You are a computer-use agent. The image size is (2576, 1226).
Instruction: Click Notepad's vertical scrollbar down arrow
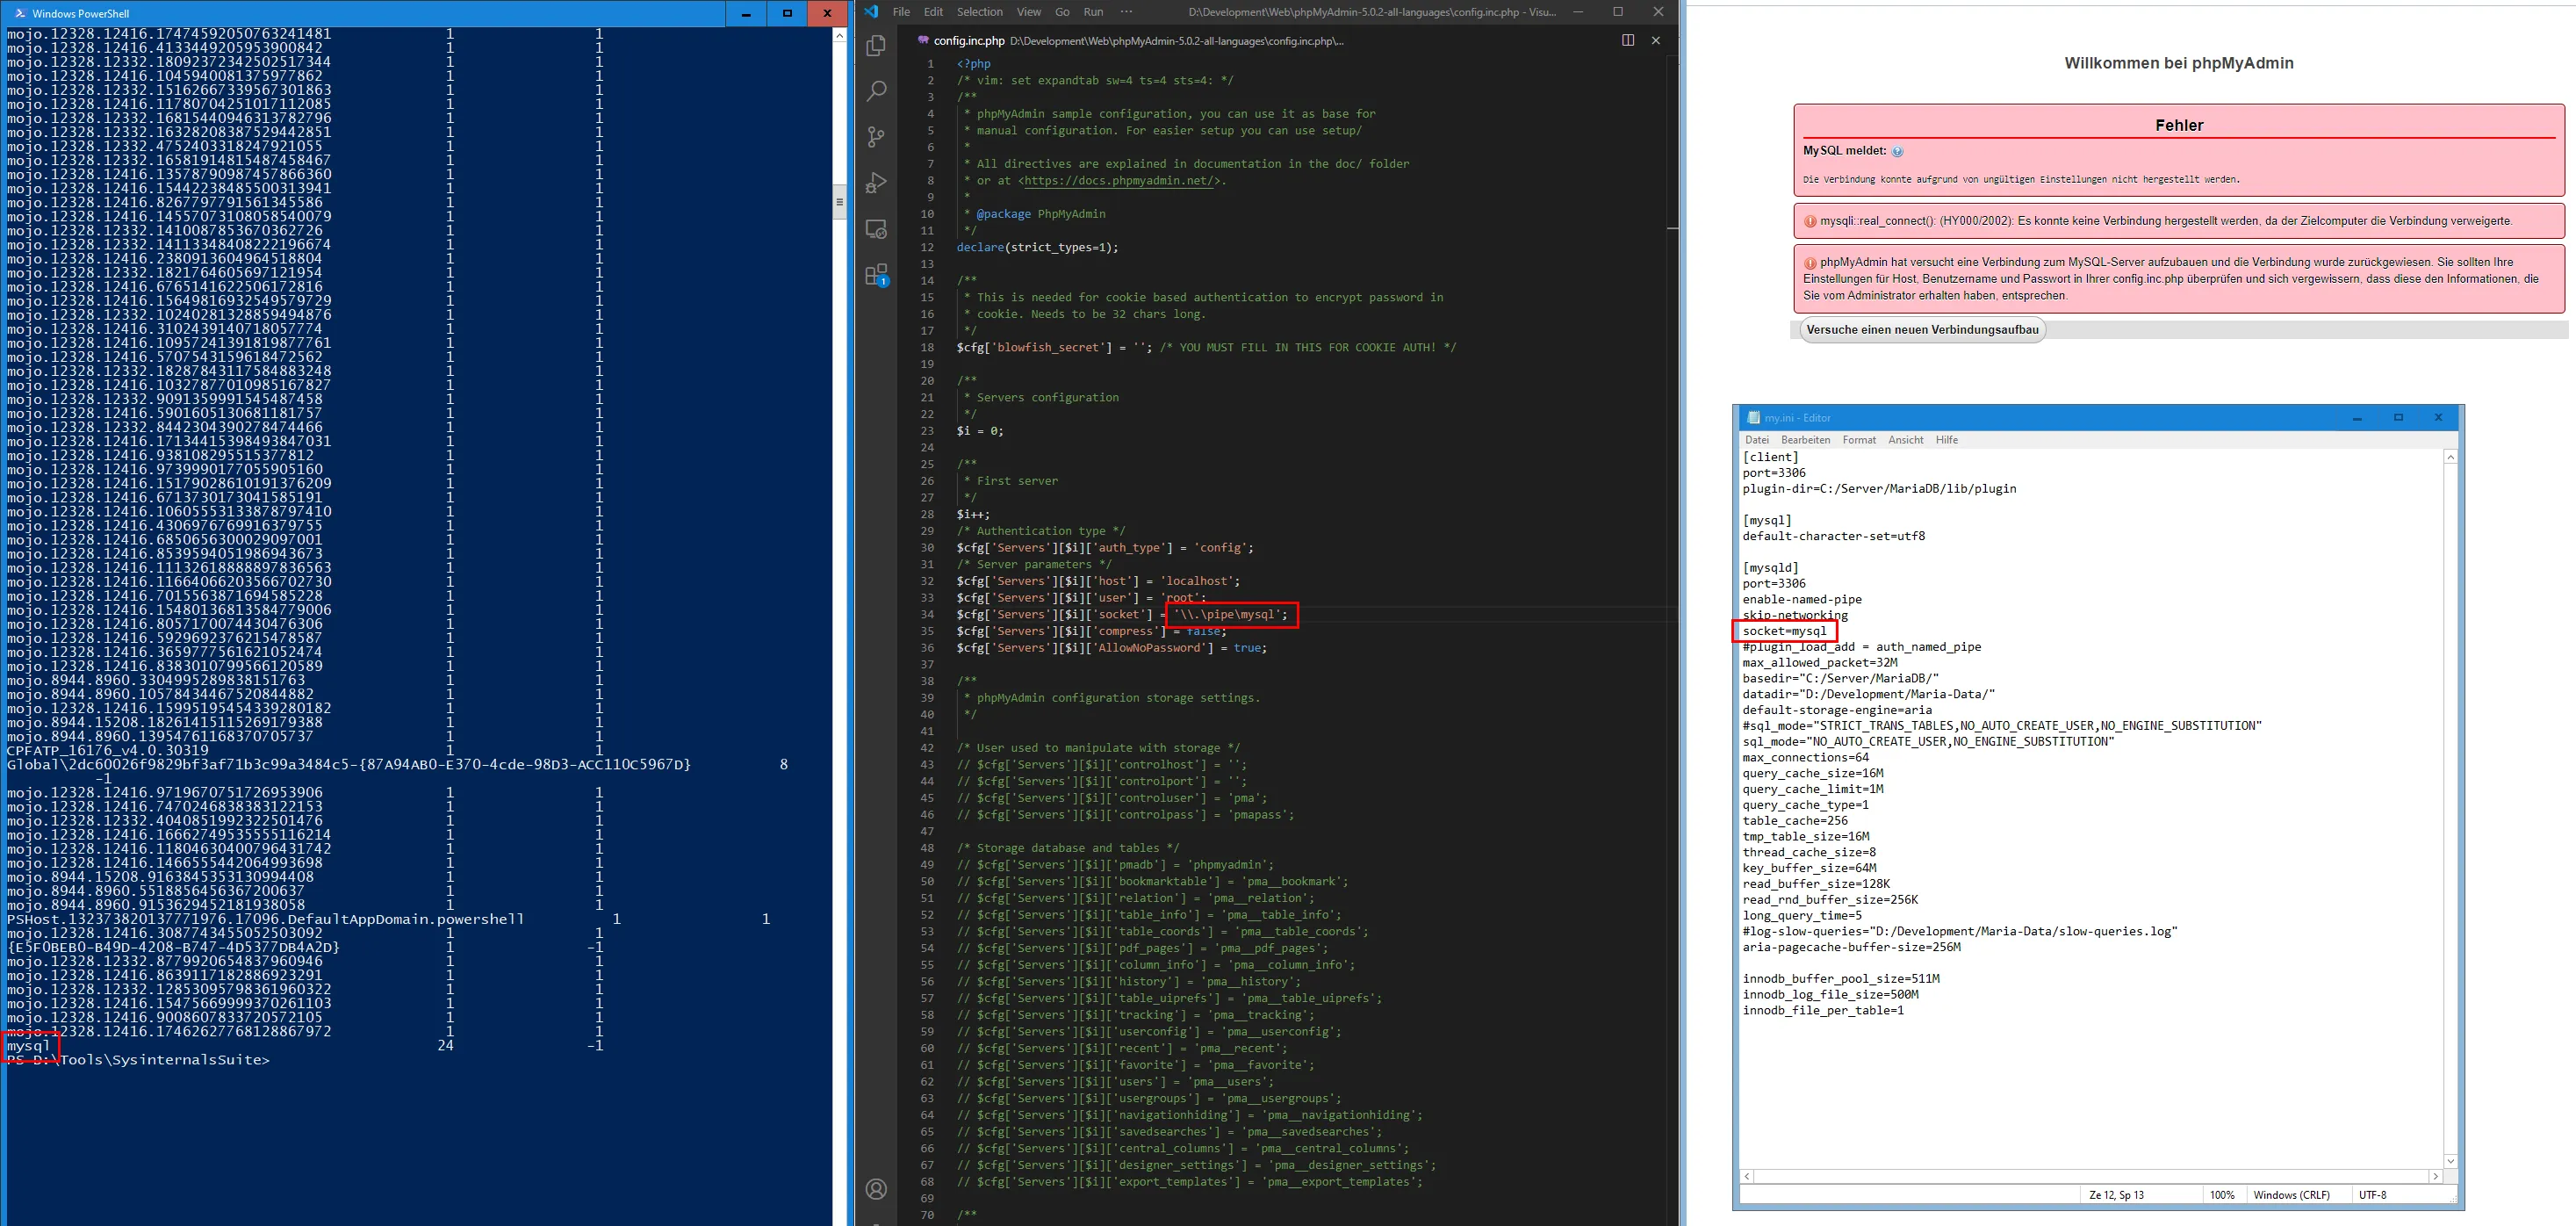point(2450,1161)
